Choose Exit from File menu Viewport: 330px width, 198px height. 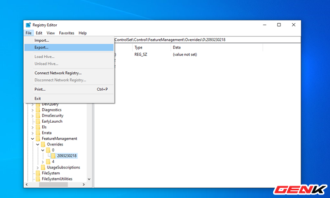(69, 98)
